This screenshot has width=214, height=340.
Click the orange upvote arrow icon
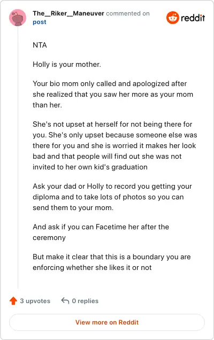(13, 301)
